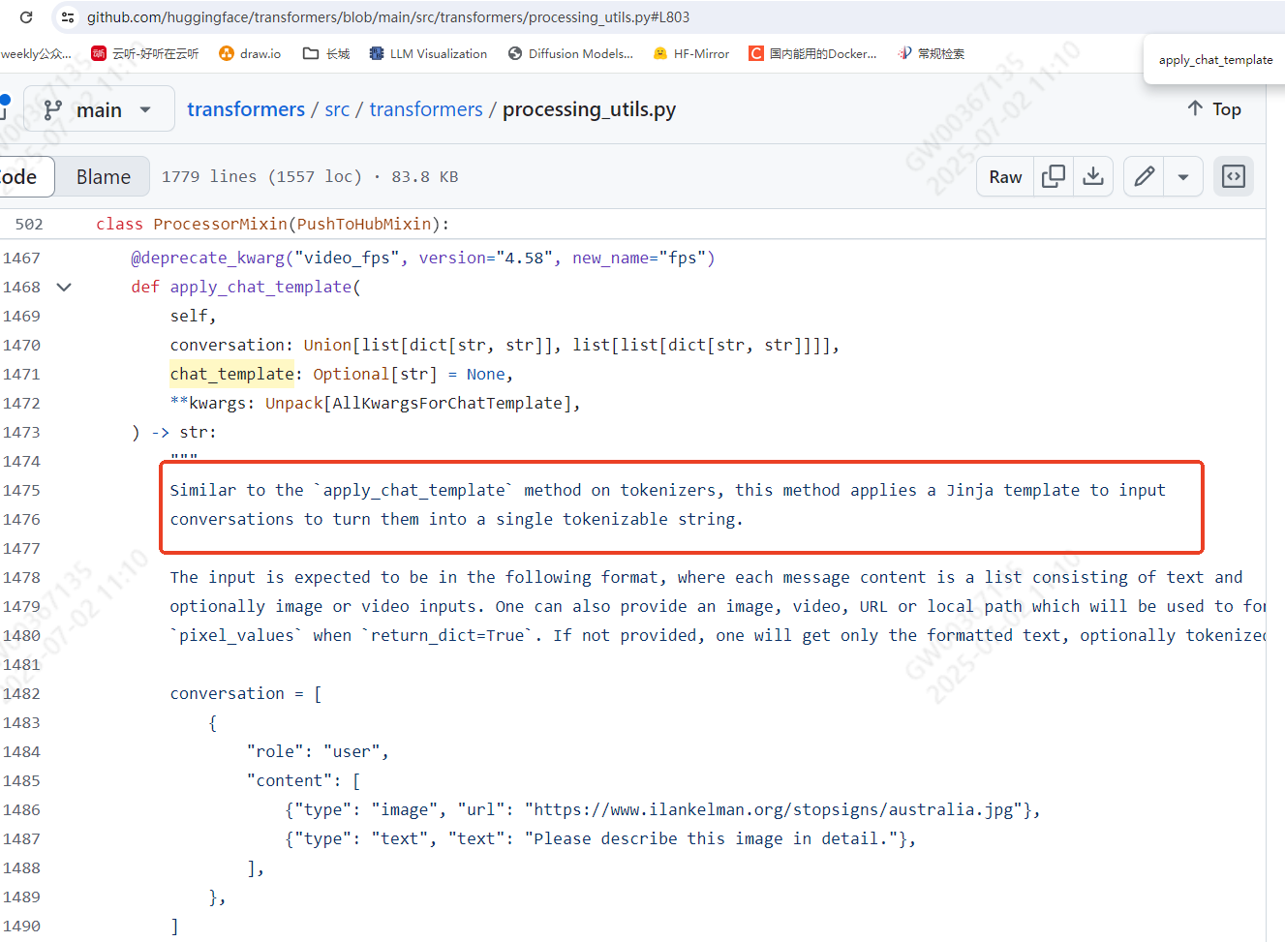
Task: Reload the page with the refresh icon
Action: pos(26,17)
